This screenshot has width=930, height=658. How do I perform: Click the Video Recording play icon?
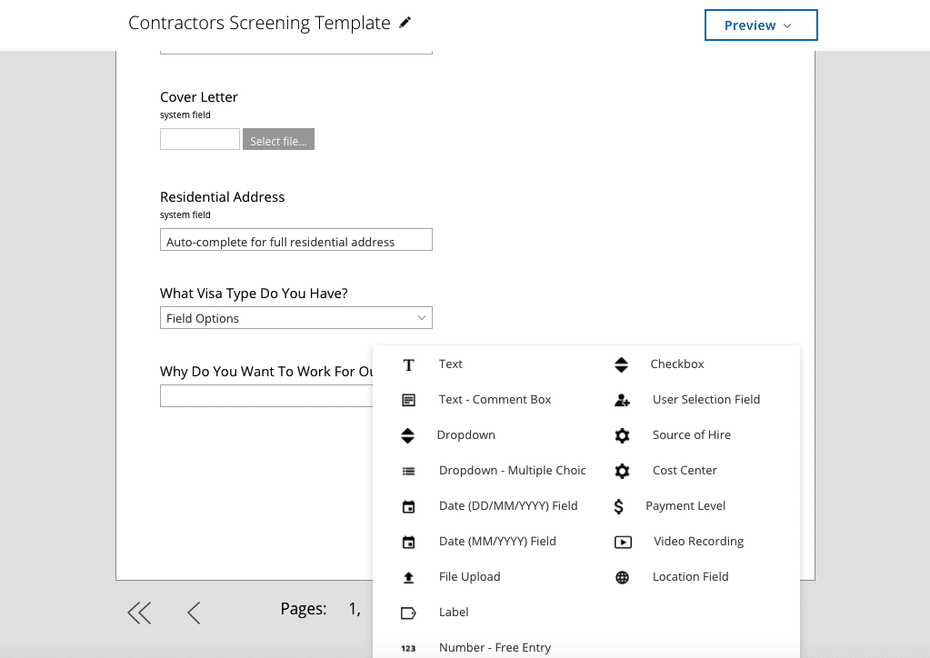(623, 542)
